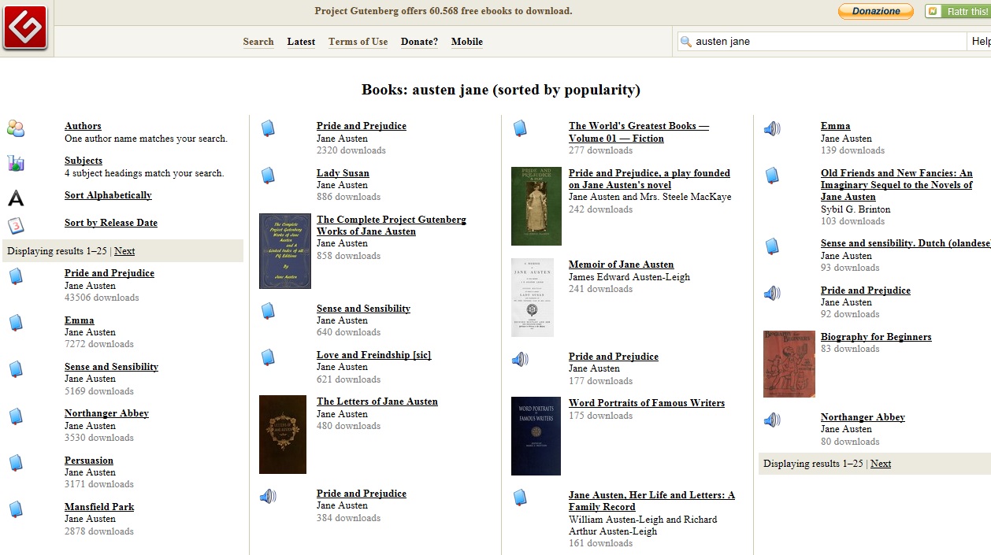Open the Complete Project Gutenberg Works cover thumbnail

(285, 251)
